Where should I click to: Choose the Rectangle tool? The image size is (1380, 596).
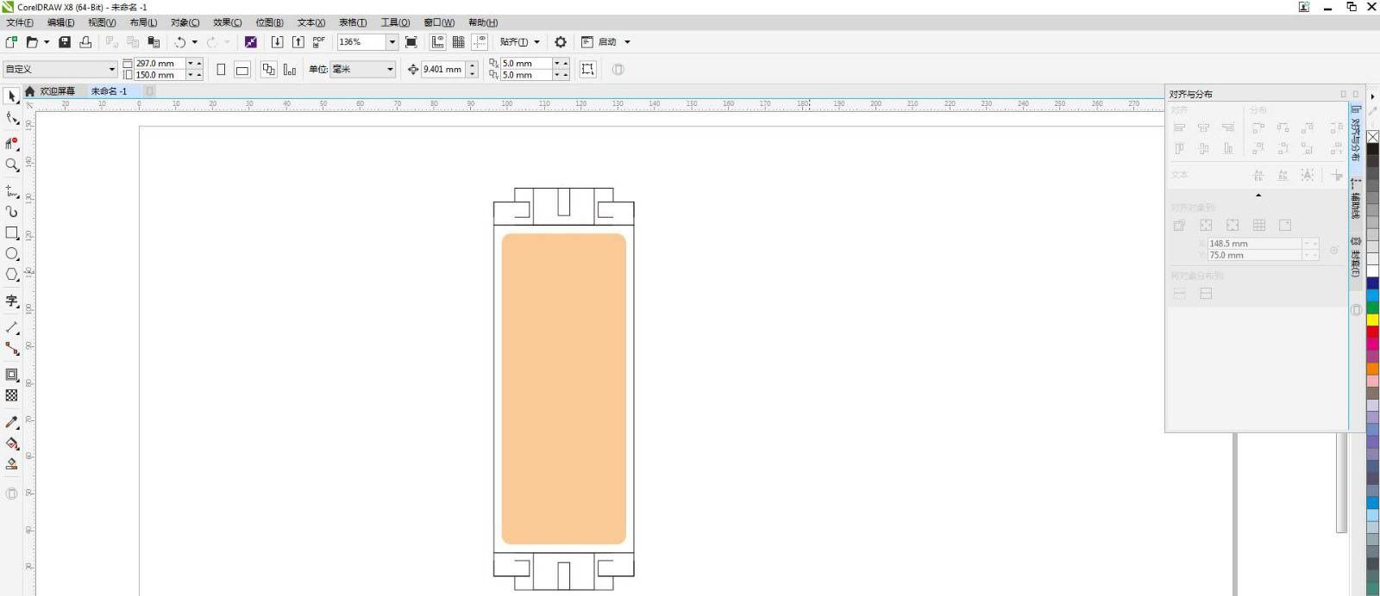click(x=12, y=233)
